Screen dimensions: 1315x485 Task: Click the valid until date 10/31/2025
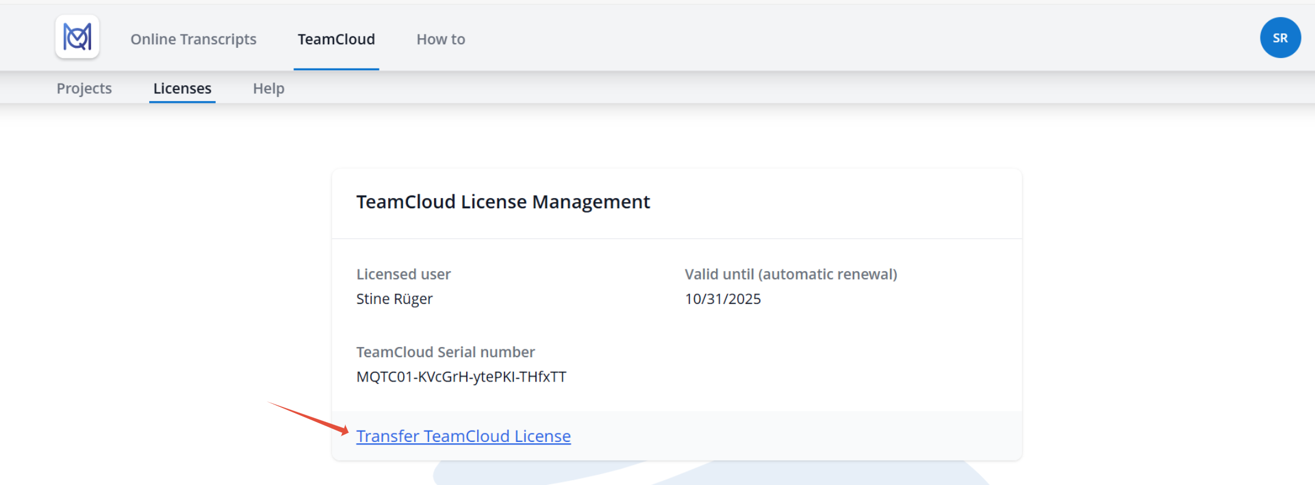pos(723,299)
